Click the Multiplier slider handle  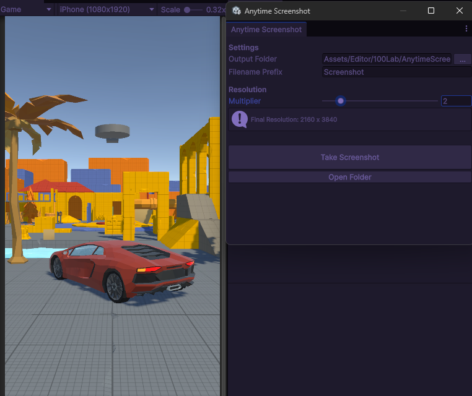341,101
